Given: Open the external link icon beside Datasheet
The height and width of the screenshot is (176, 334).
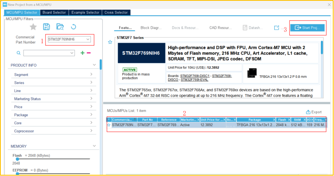Looking at the screenshot, I should point(277,28).
